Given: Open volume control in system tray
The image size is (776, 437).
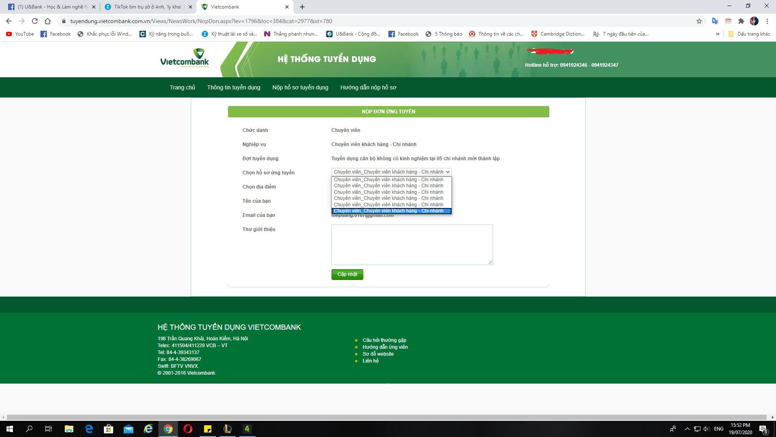Looking at the screenshot, I should click(706, 429).
